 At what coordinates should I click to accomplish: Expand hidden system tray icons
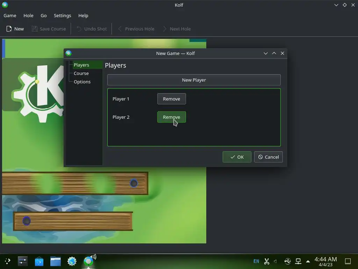click(x=308, y=261)
